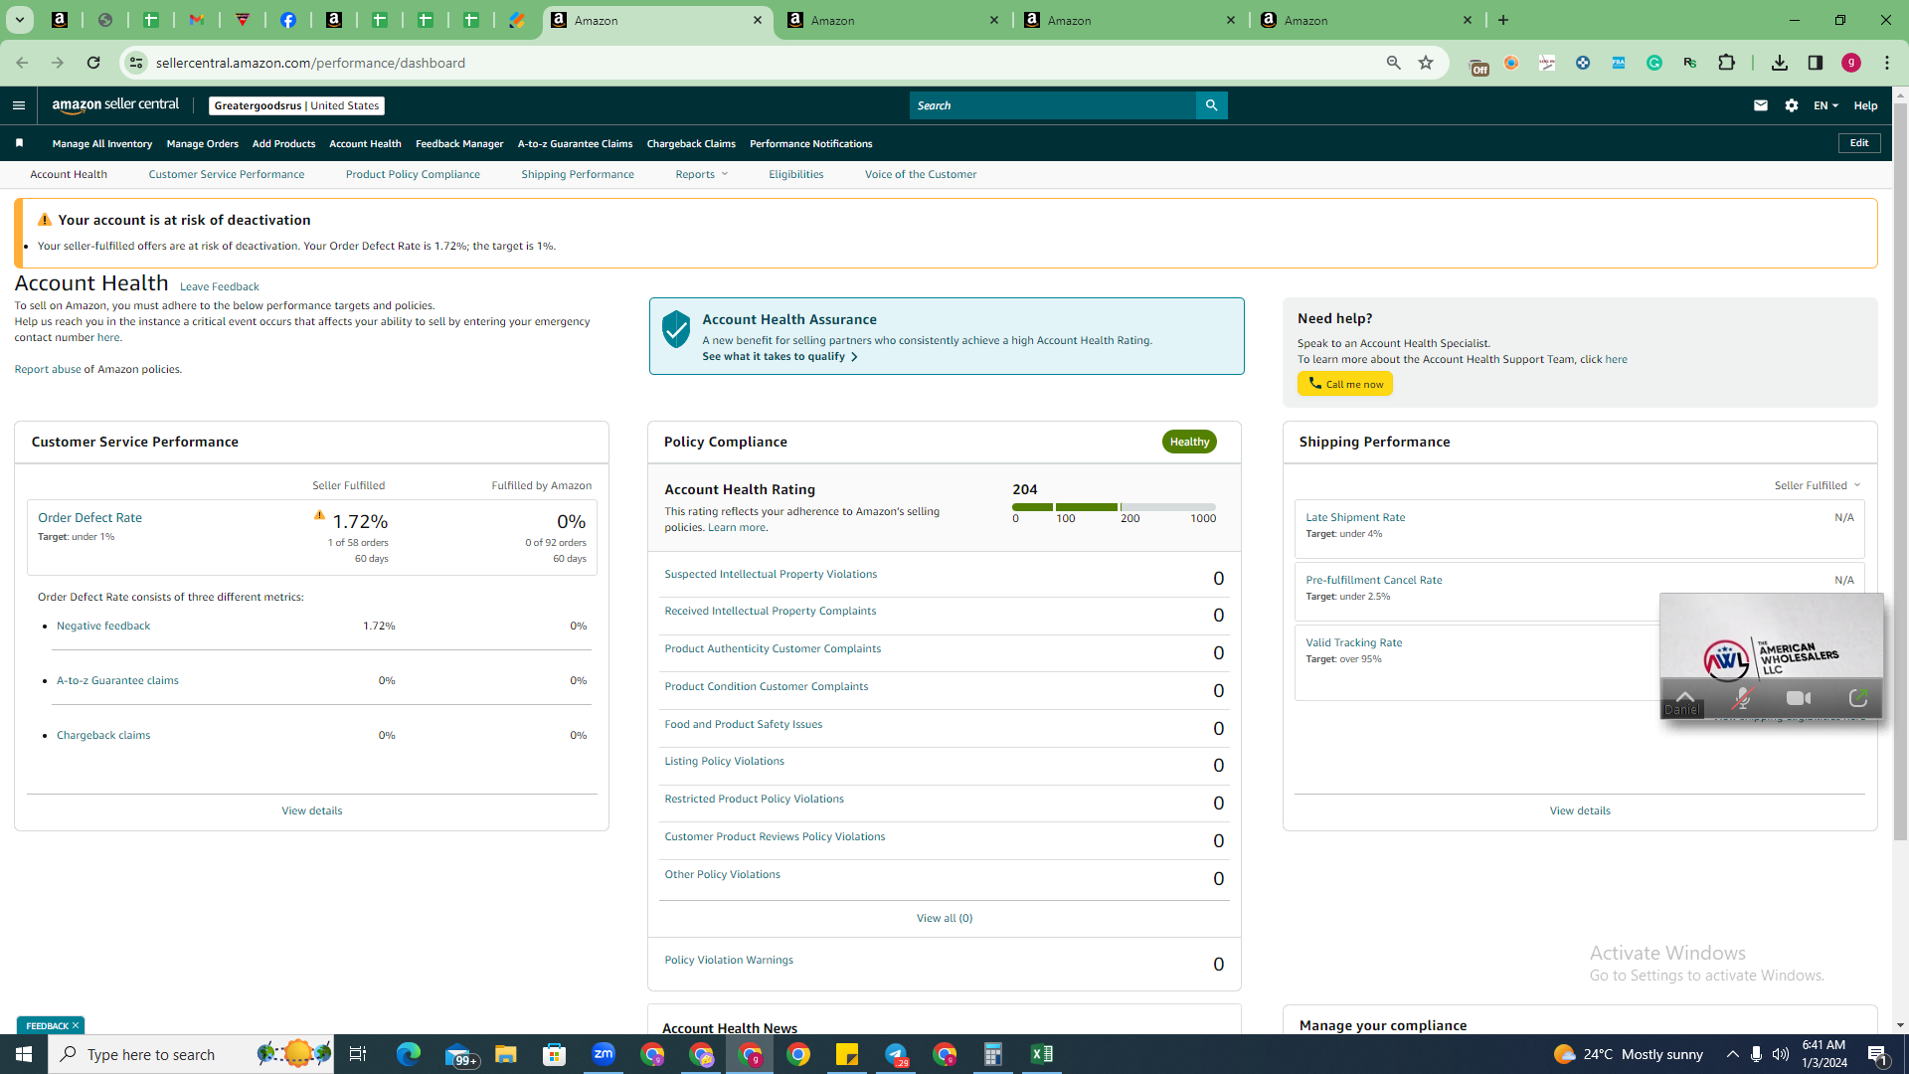Click See what it takes to qualify
The height and width of the screenshot is (1074, 1909).
point(780,356)
